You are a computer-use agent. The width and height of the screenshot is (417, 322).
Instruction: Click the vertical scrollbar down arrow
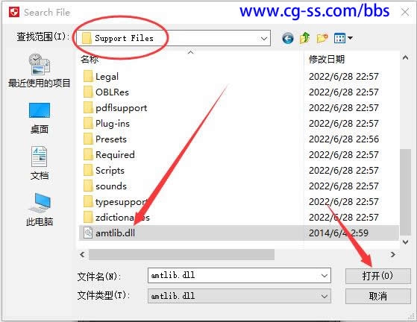click(x=405, y=242)
